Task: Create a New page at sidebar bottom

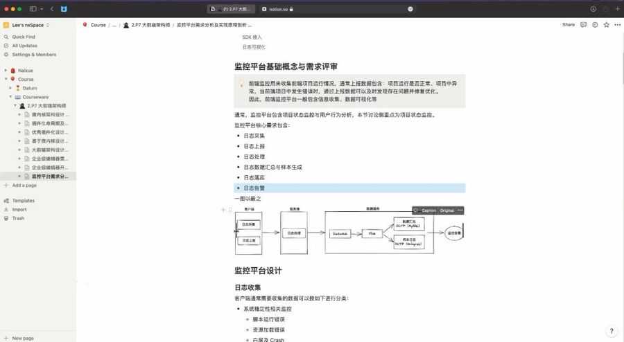Action: point(23,338)
